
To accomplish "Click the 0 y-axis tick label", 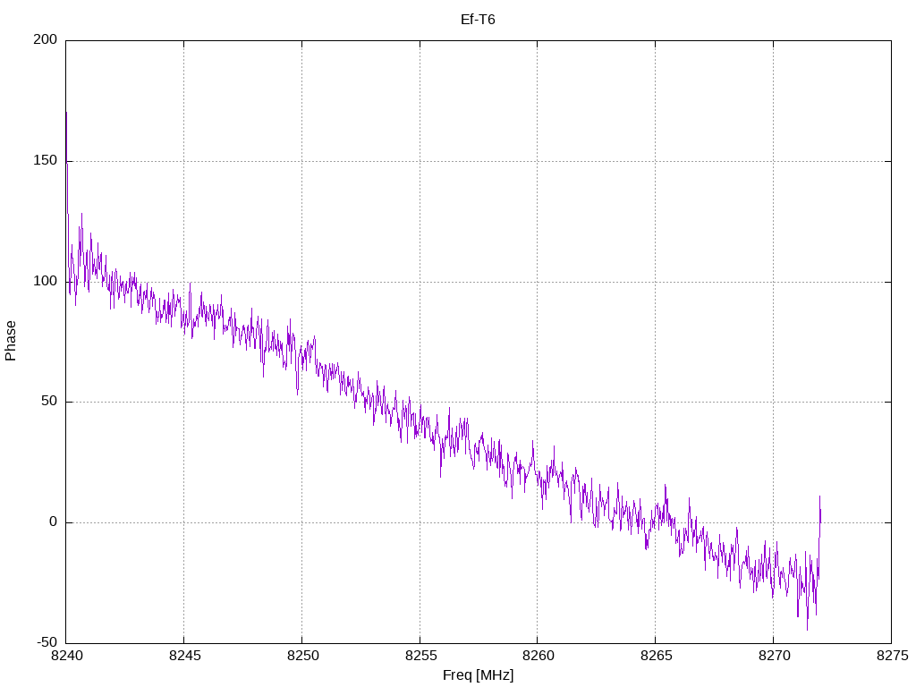I will pos(53,522).
